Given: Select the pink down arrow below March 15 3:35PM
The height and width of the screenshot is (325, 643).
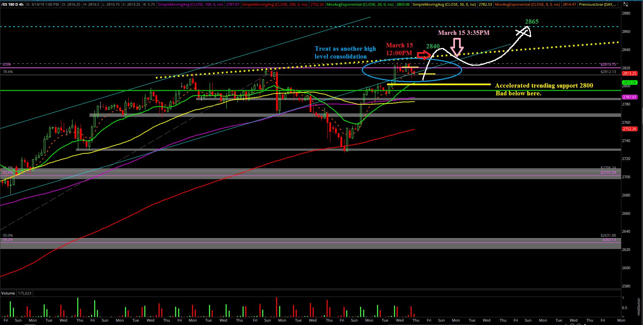Looking at the screenshot, I should click(x=457, y=47).
